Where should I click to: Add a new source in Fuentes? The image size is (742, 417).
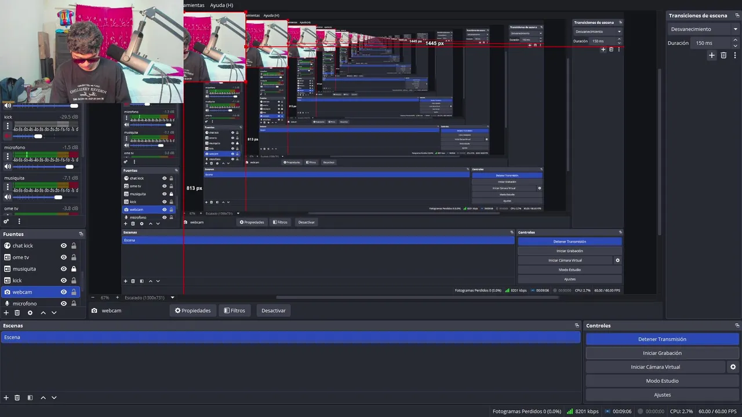6,313
